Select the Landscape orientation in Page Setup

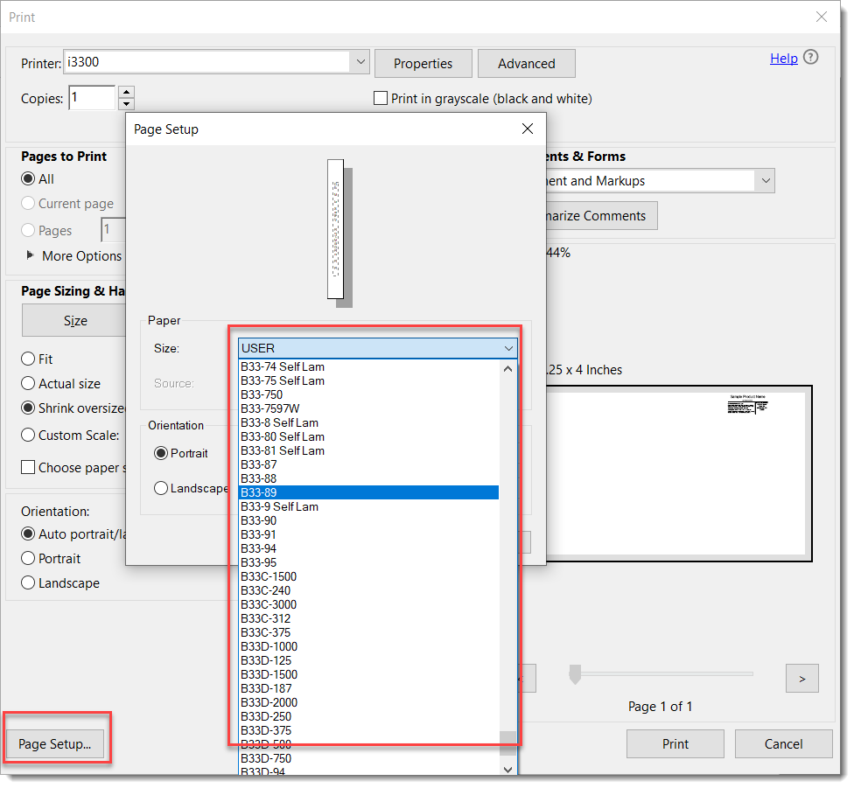point(161,489)
